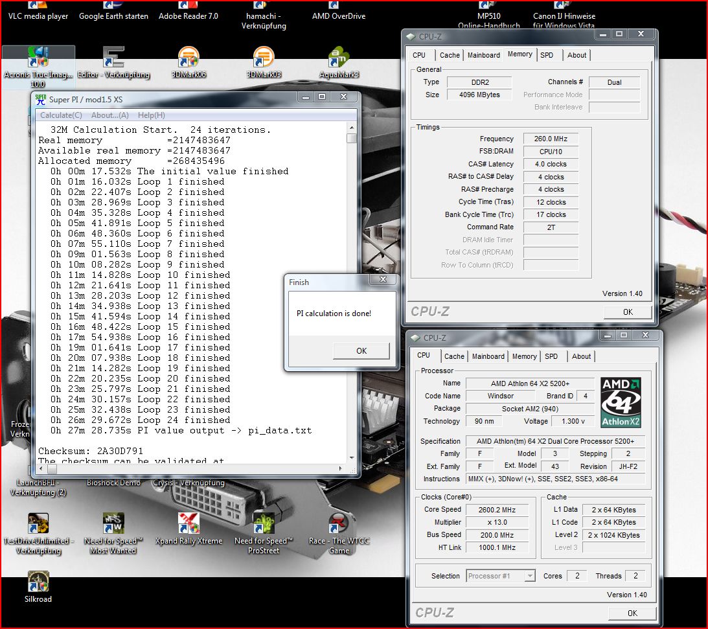708x629 pixels.
Task: Select the Google Earth starten shortcut
Action: click(x=113, y=16)
